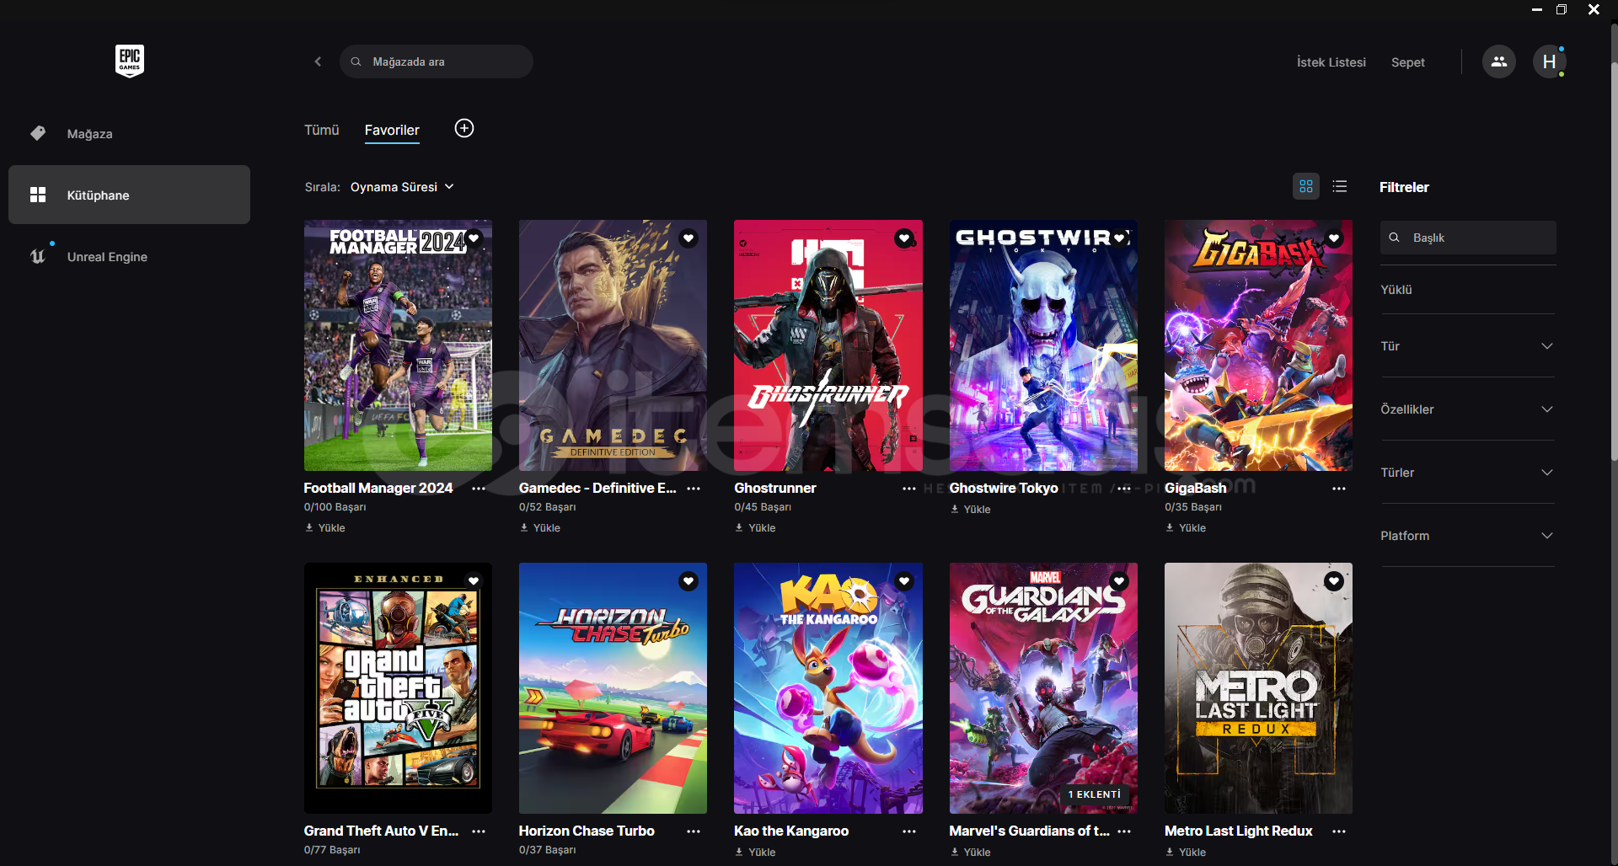This screenshot has width=1618, height=866.
Task: Open options for Football Manager 2024
Action: 479,489
